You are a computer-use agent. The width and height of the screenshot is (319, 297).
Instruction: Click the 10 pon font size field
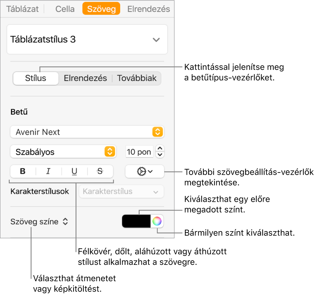(139, 152)
